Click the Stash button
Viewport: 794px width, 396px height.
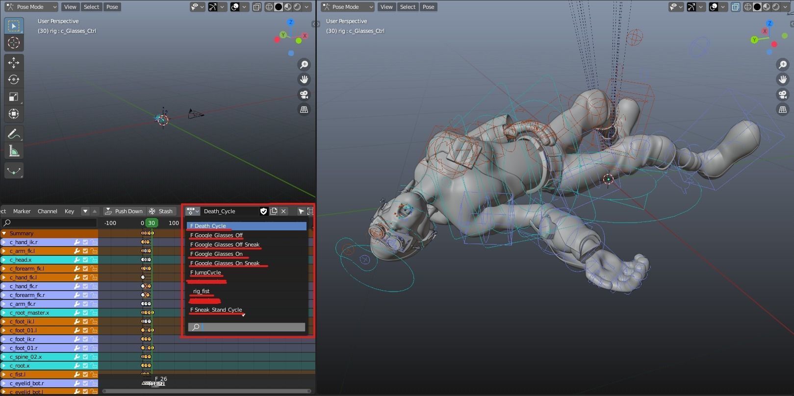161,211
